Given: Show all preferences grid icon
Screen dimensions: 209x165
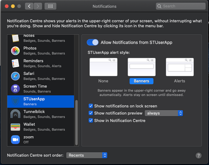Looking at the screenshot, I should (50, 6).
